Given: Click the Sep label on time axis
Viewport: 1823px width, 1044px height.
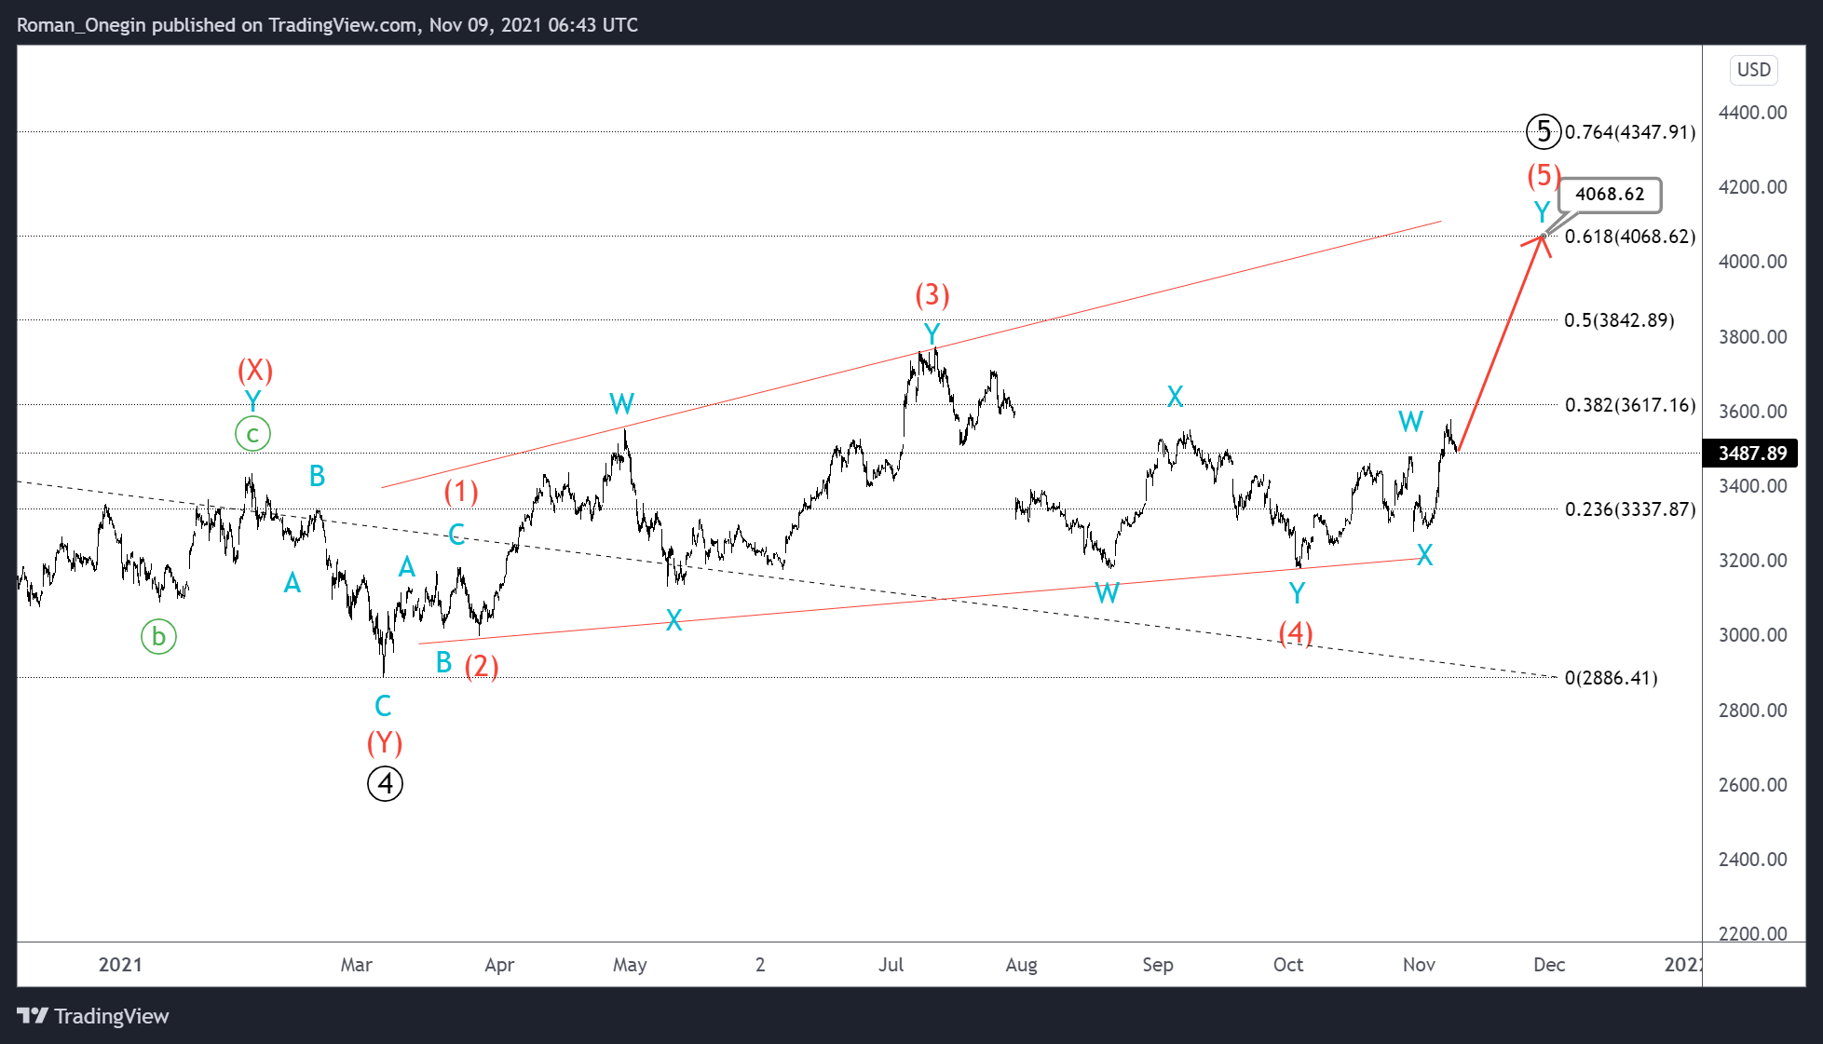Looking at the screenshot, I should 1157,965.
